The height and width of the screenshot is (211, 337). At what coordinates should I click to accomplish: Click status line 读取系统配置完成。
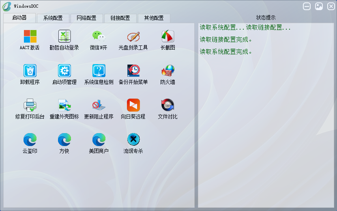(225, 52)
